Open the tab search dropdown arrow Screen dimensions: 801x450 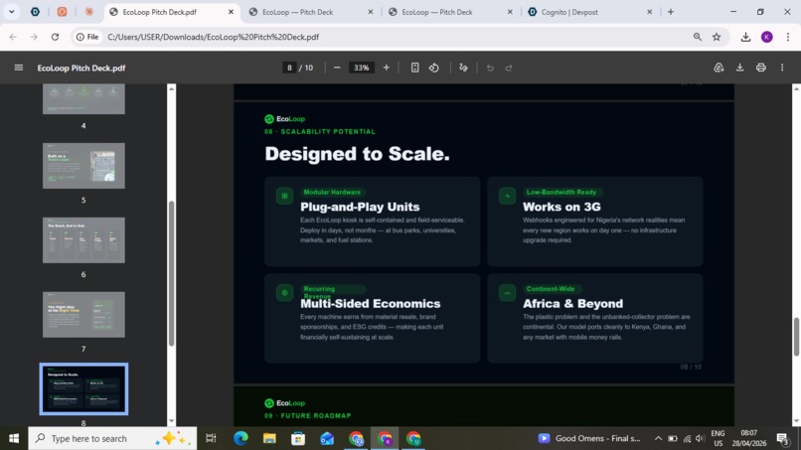click(x=11, y=12)
